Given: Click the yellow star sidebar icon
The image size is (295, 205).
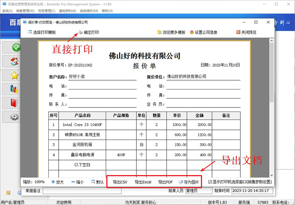Looking at the screenshot, I should 15,75.
